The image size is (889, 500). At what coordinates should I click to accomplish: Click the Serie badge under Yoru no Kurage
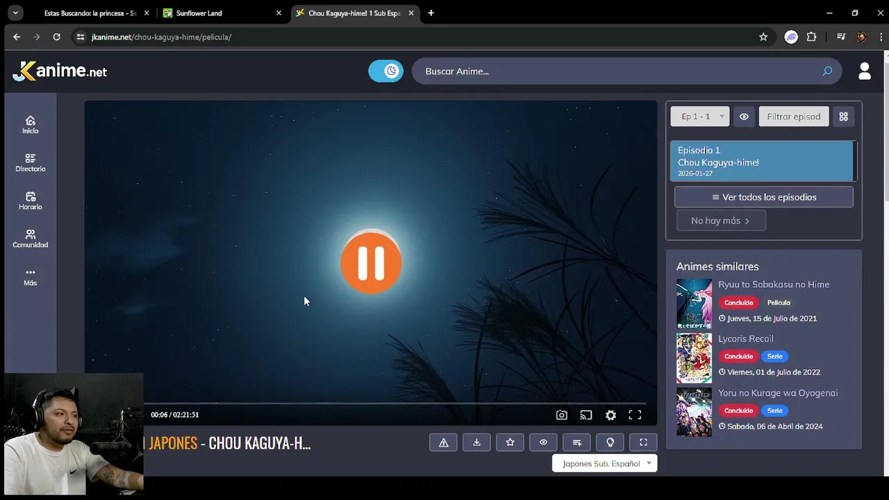[774, 410]
